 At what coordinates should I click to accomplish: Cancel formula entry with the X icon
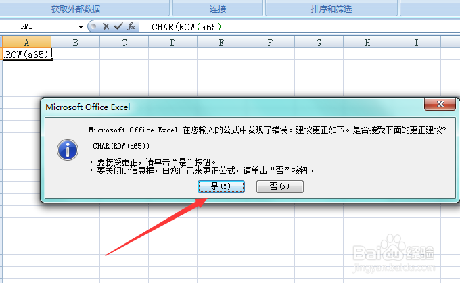tap(106, 26)
